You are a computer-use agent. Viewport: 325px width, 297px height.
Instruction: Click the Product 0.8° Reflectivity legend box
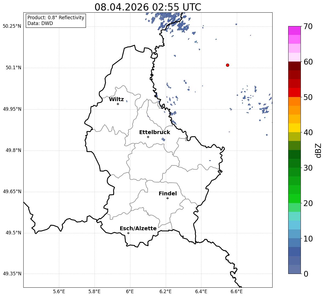point(56,20)
